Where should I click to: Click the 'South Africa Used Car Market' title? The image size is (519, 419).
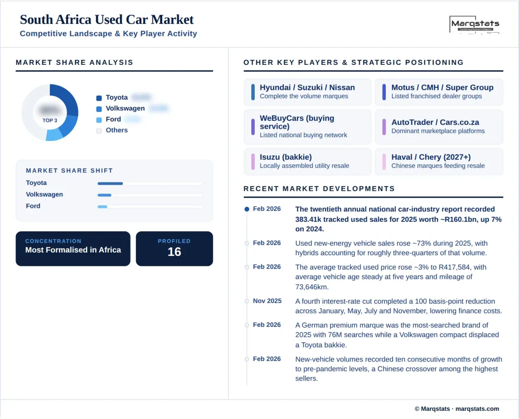click(107, 19)
